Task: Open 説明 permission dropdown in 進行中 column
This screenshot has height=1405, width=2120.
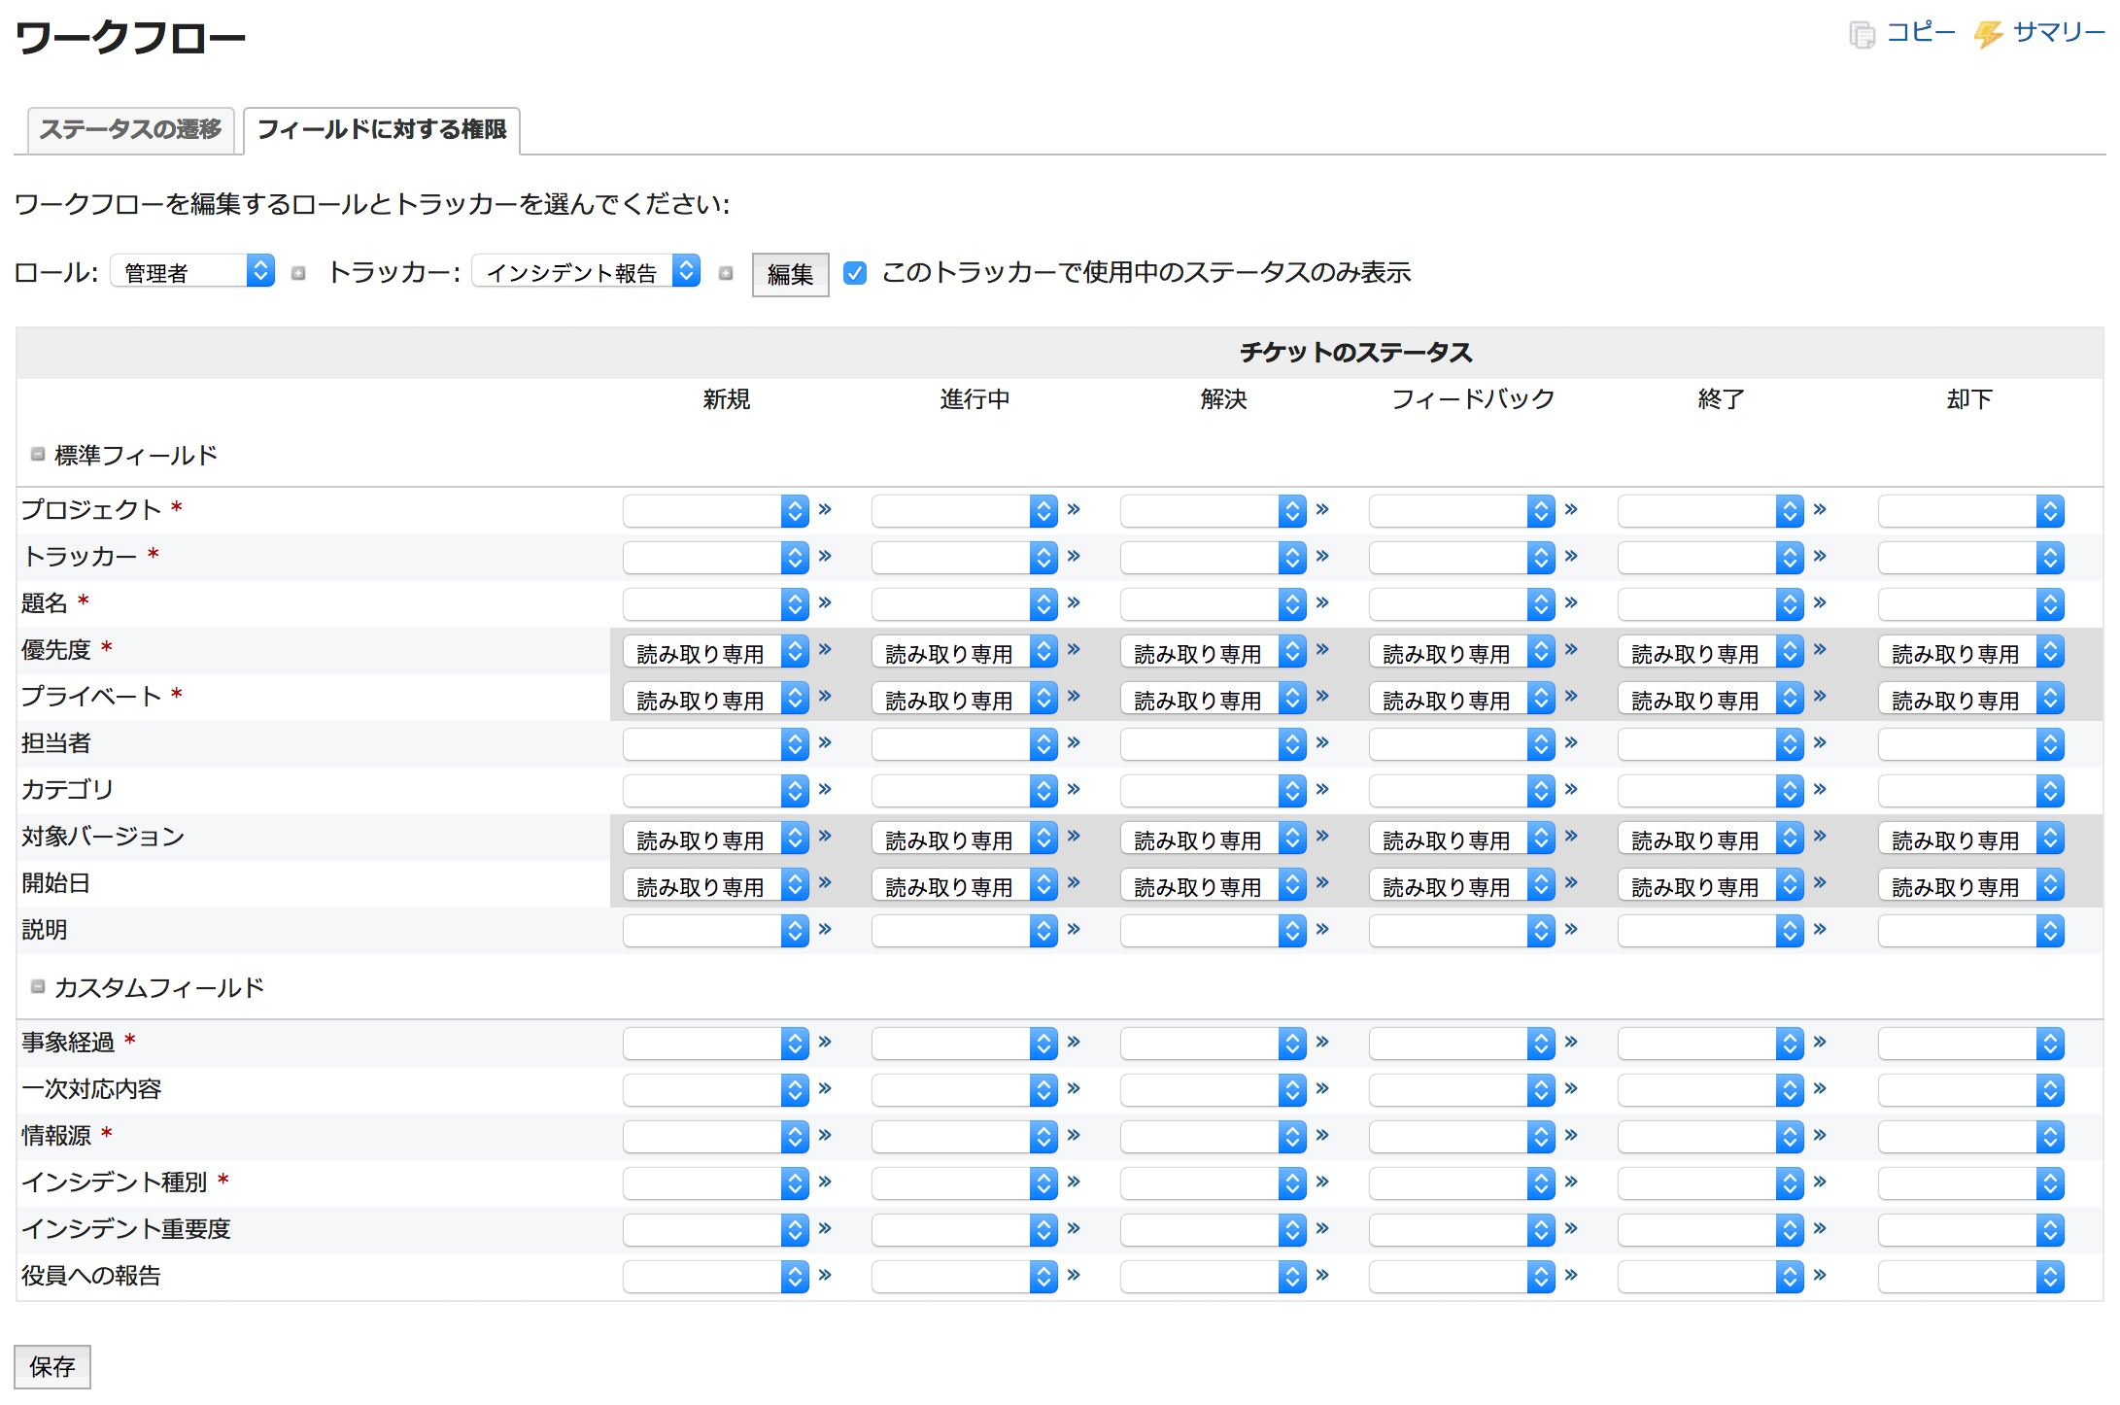Action: (x=965, y=931)
